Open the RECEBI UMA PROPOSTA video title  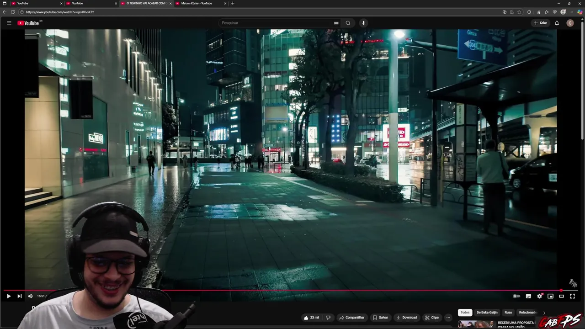tap(516, 324)
